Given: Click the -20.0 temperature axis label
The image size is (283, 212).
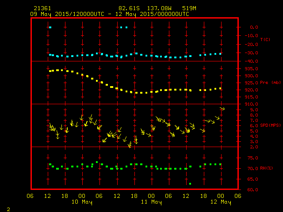Looking at the screenshot, I should (x=252, y=44).
